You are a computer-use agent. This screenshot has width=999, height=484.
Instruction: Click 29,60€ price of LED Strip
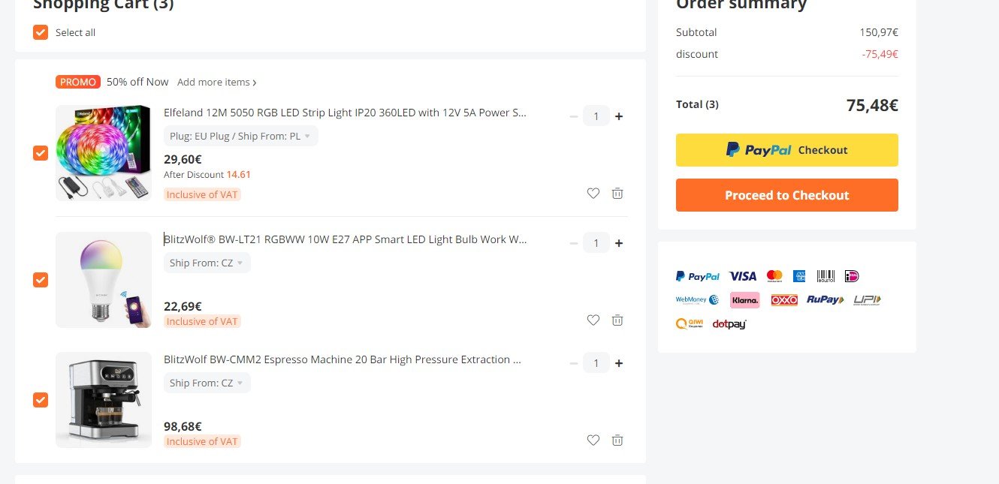[x=183, y=159]
